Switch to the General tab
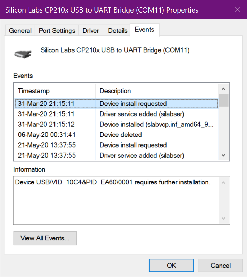This screenshot has width=247, height=277. pos(20,31)
